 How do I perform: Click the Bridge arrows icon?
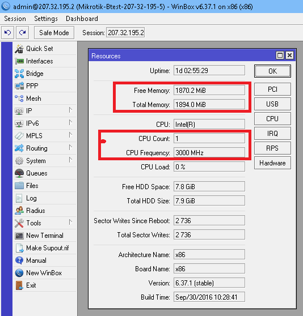[x=19, y=74]
